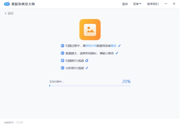The image size is (180, 126).
Task: Click the 数据越大，读取时间越长 text line
Action: click(x=90, y=53)
